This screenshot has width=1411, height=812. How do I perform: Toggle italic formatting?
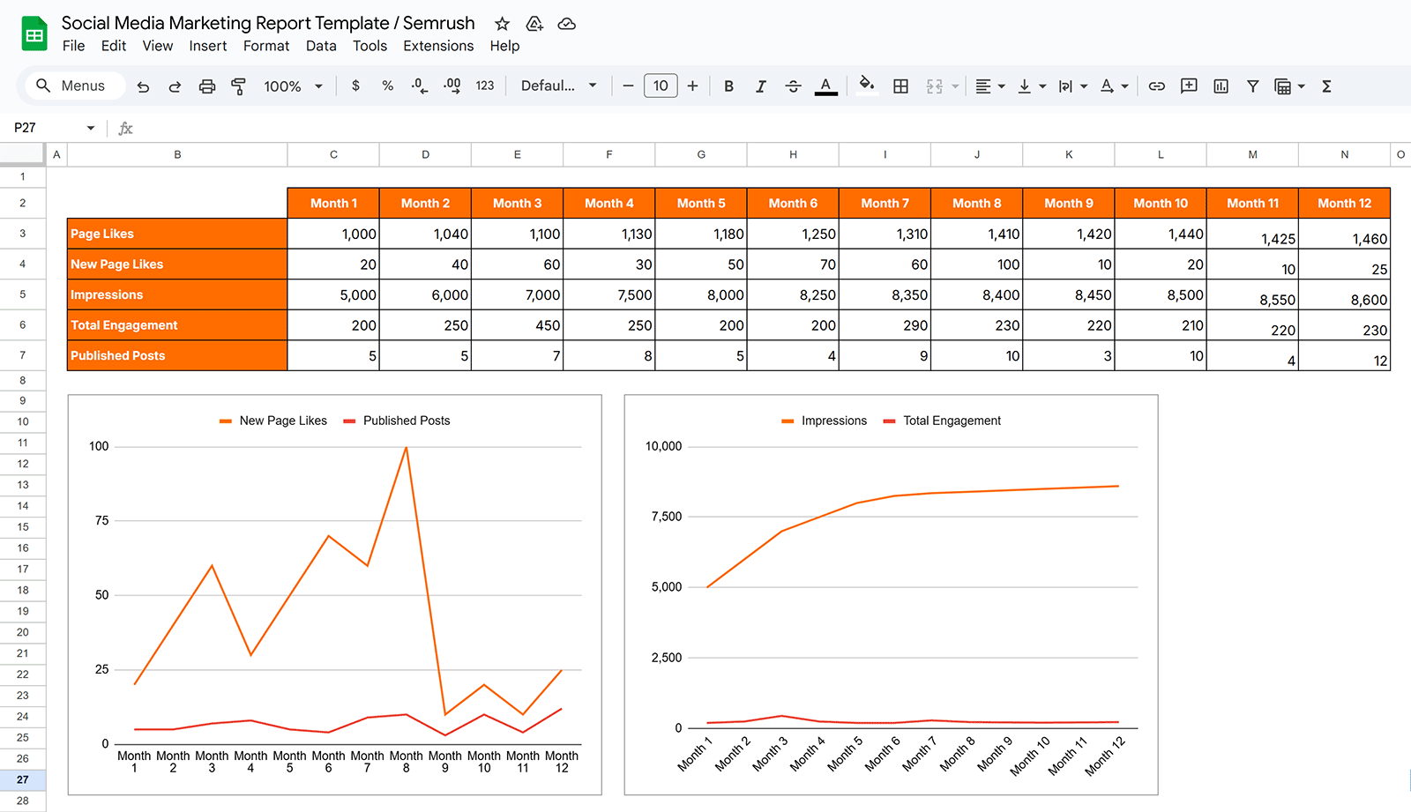(760, 86)
